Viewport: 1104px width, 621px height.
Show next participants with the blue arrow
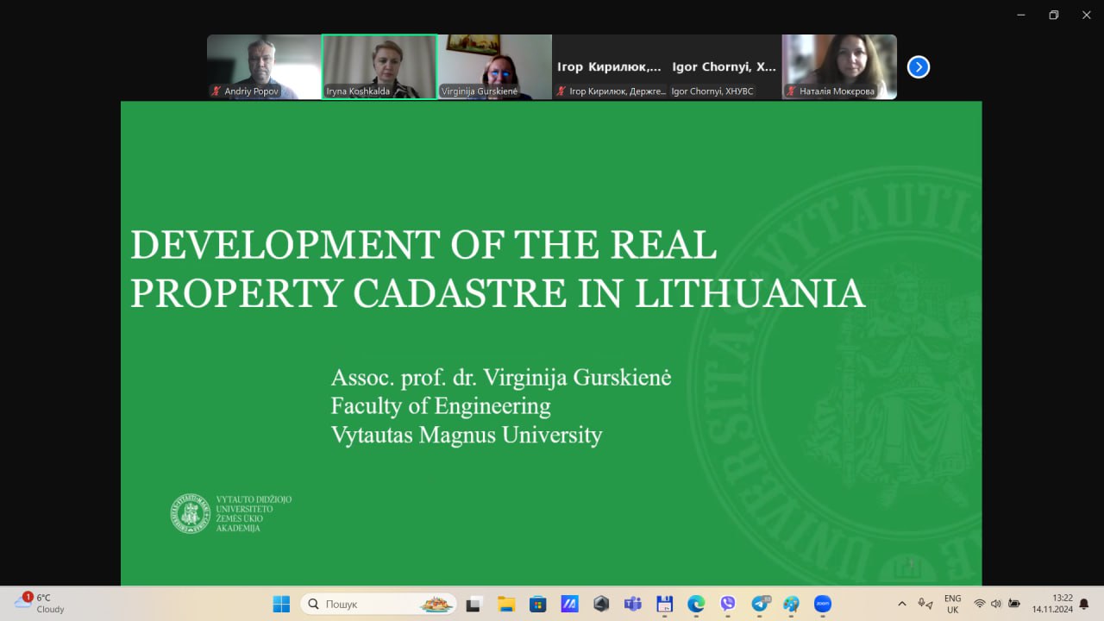919,66
